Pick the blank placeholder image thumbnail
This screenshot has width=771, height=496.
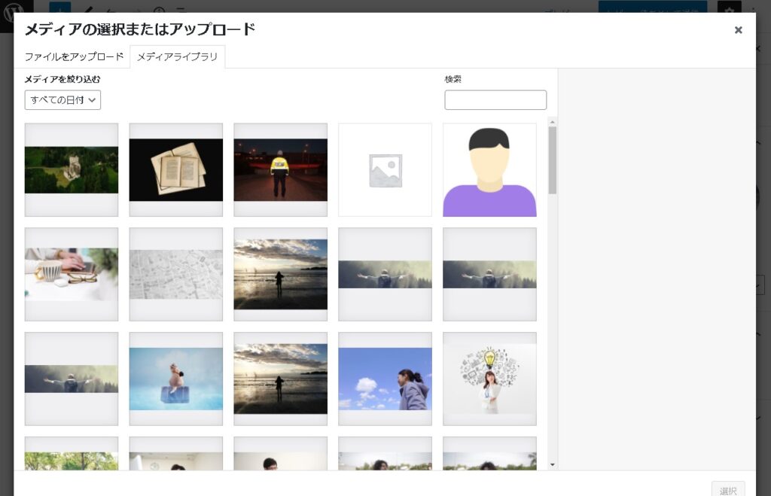point(385,169)
